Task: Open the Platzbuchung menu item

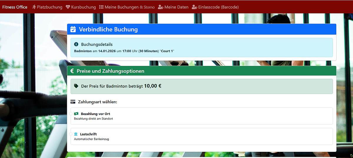Action: click(49, 7)
